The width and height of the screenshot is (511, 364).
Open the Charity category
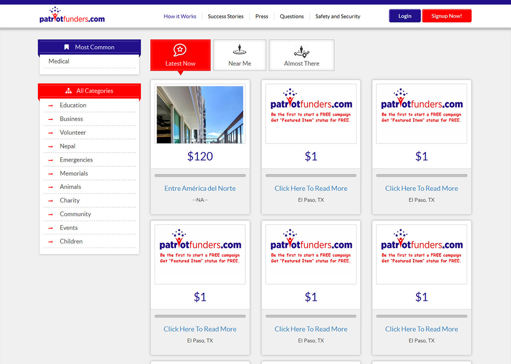pos(69,200)
